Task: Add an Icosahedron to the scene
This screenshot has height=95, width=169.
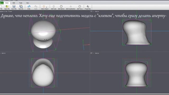Action: tap(71, 7)
